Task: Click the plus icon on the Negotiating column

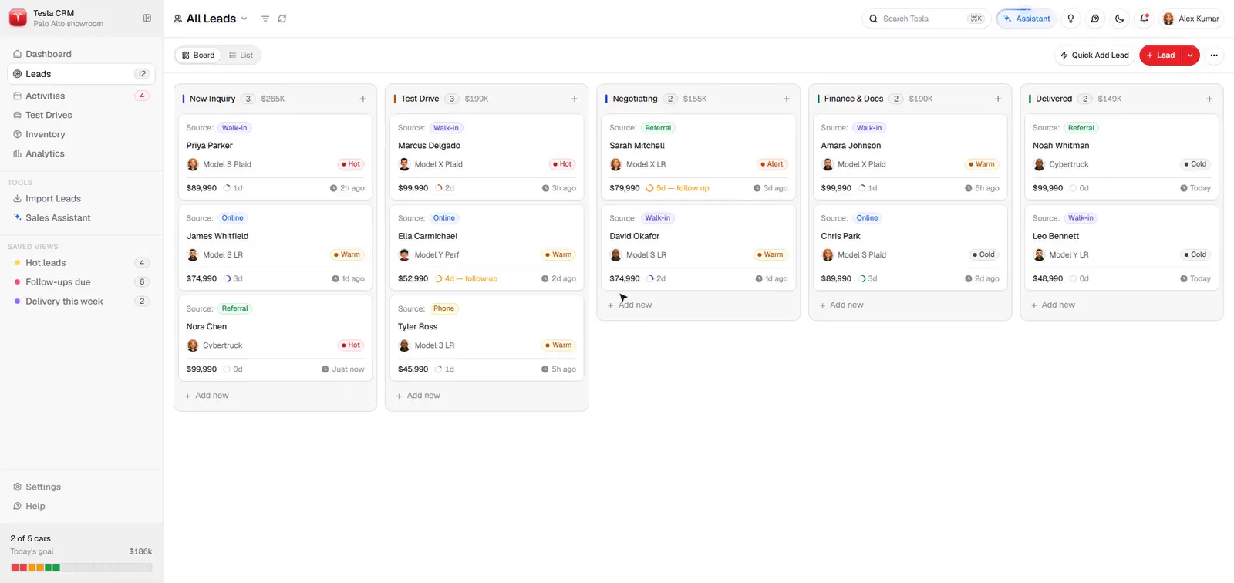Action: pyautogui.click(x=787, y=99)
